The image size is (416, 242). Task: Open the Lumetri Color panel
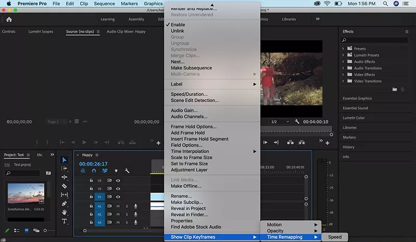(353, 118)
